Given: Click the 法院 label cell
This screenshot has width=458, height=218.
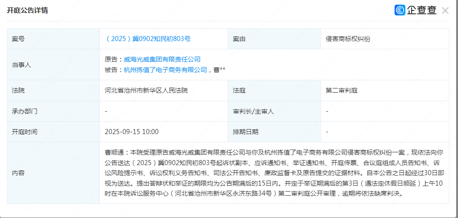Looking at the screenshot, I should [53, 90].
